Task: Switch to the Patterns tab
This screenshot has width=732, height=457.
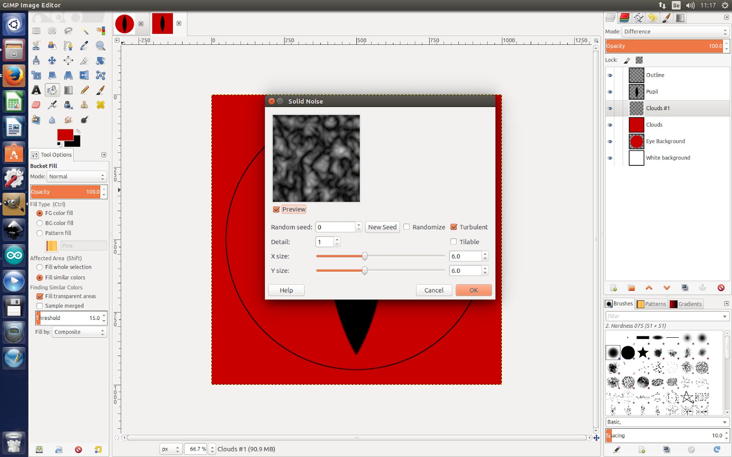Action: [651, 303]
